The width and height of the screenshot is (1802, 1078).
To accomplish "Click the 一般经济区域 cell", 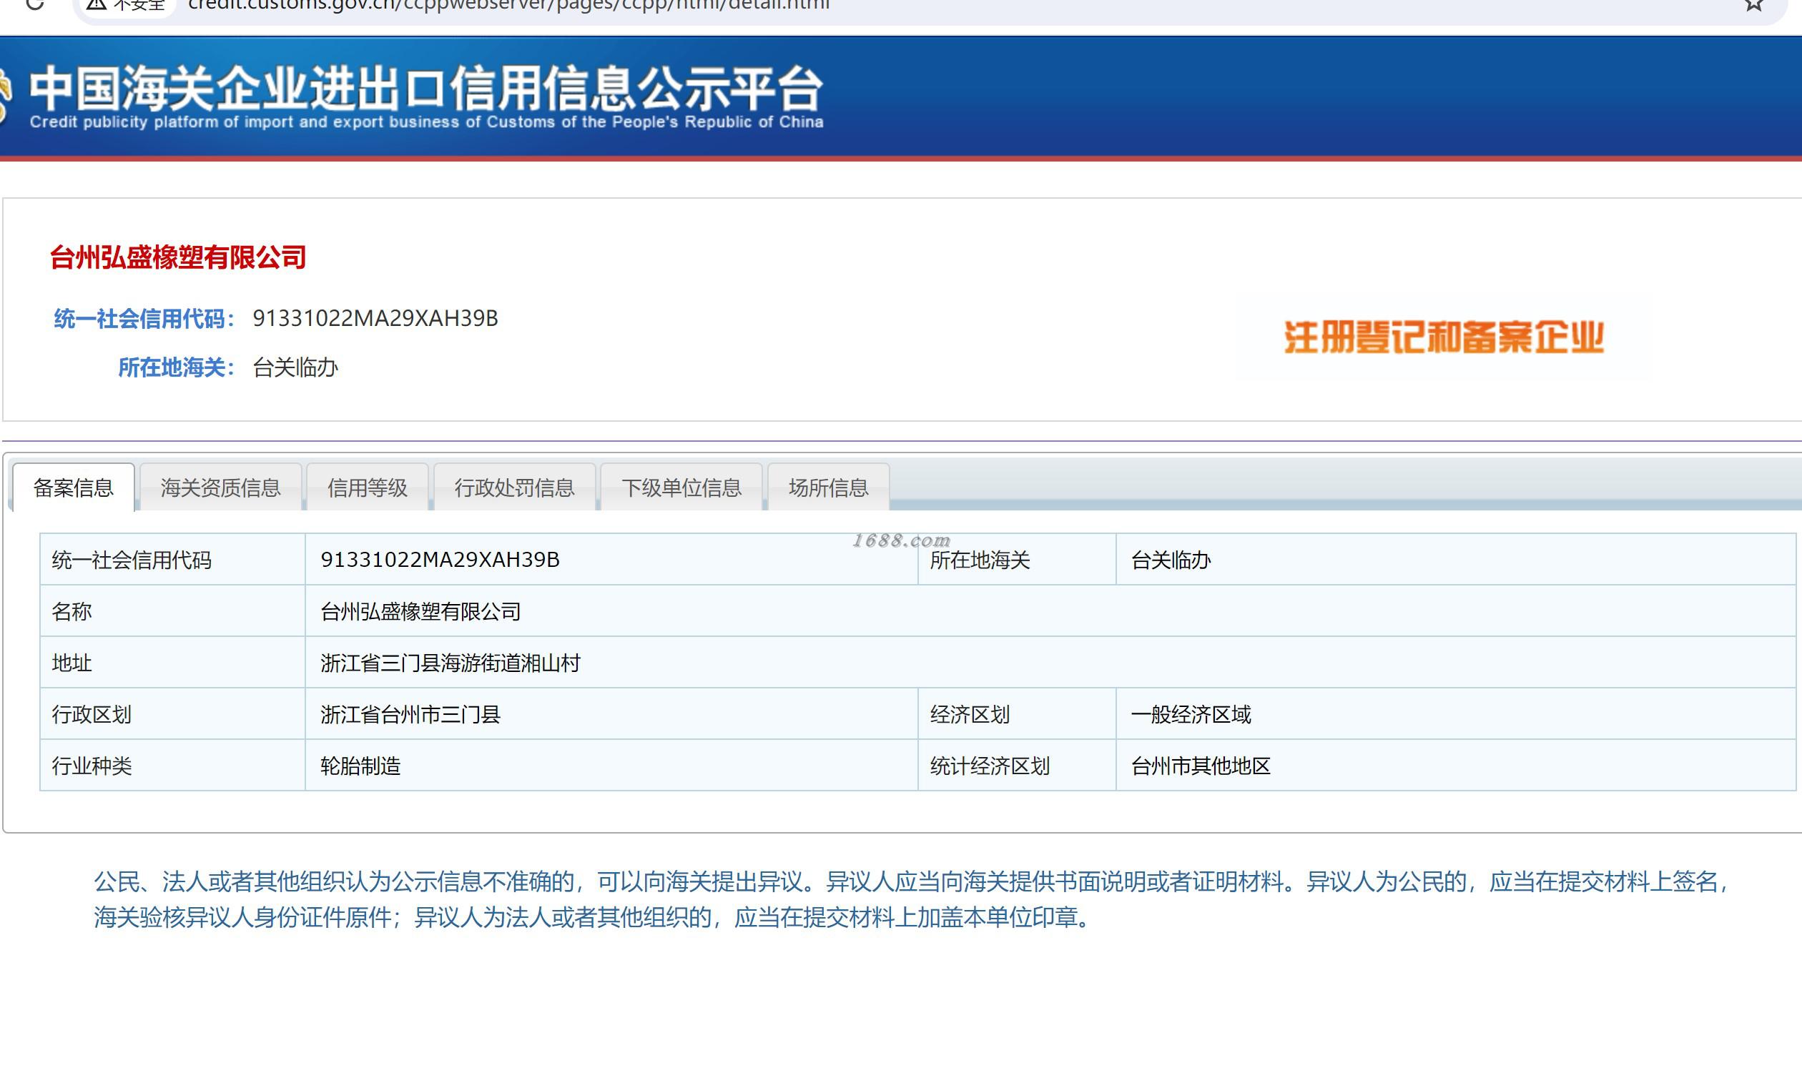I will [x=1190, y=715].
